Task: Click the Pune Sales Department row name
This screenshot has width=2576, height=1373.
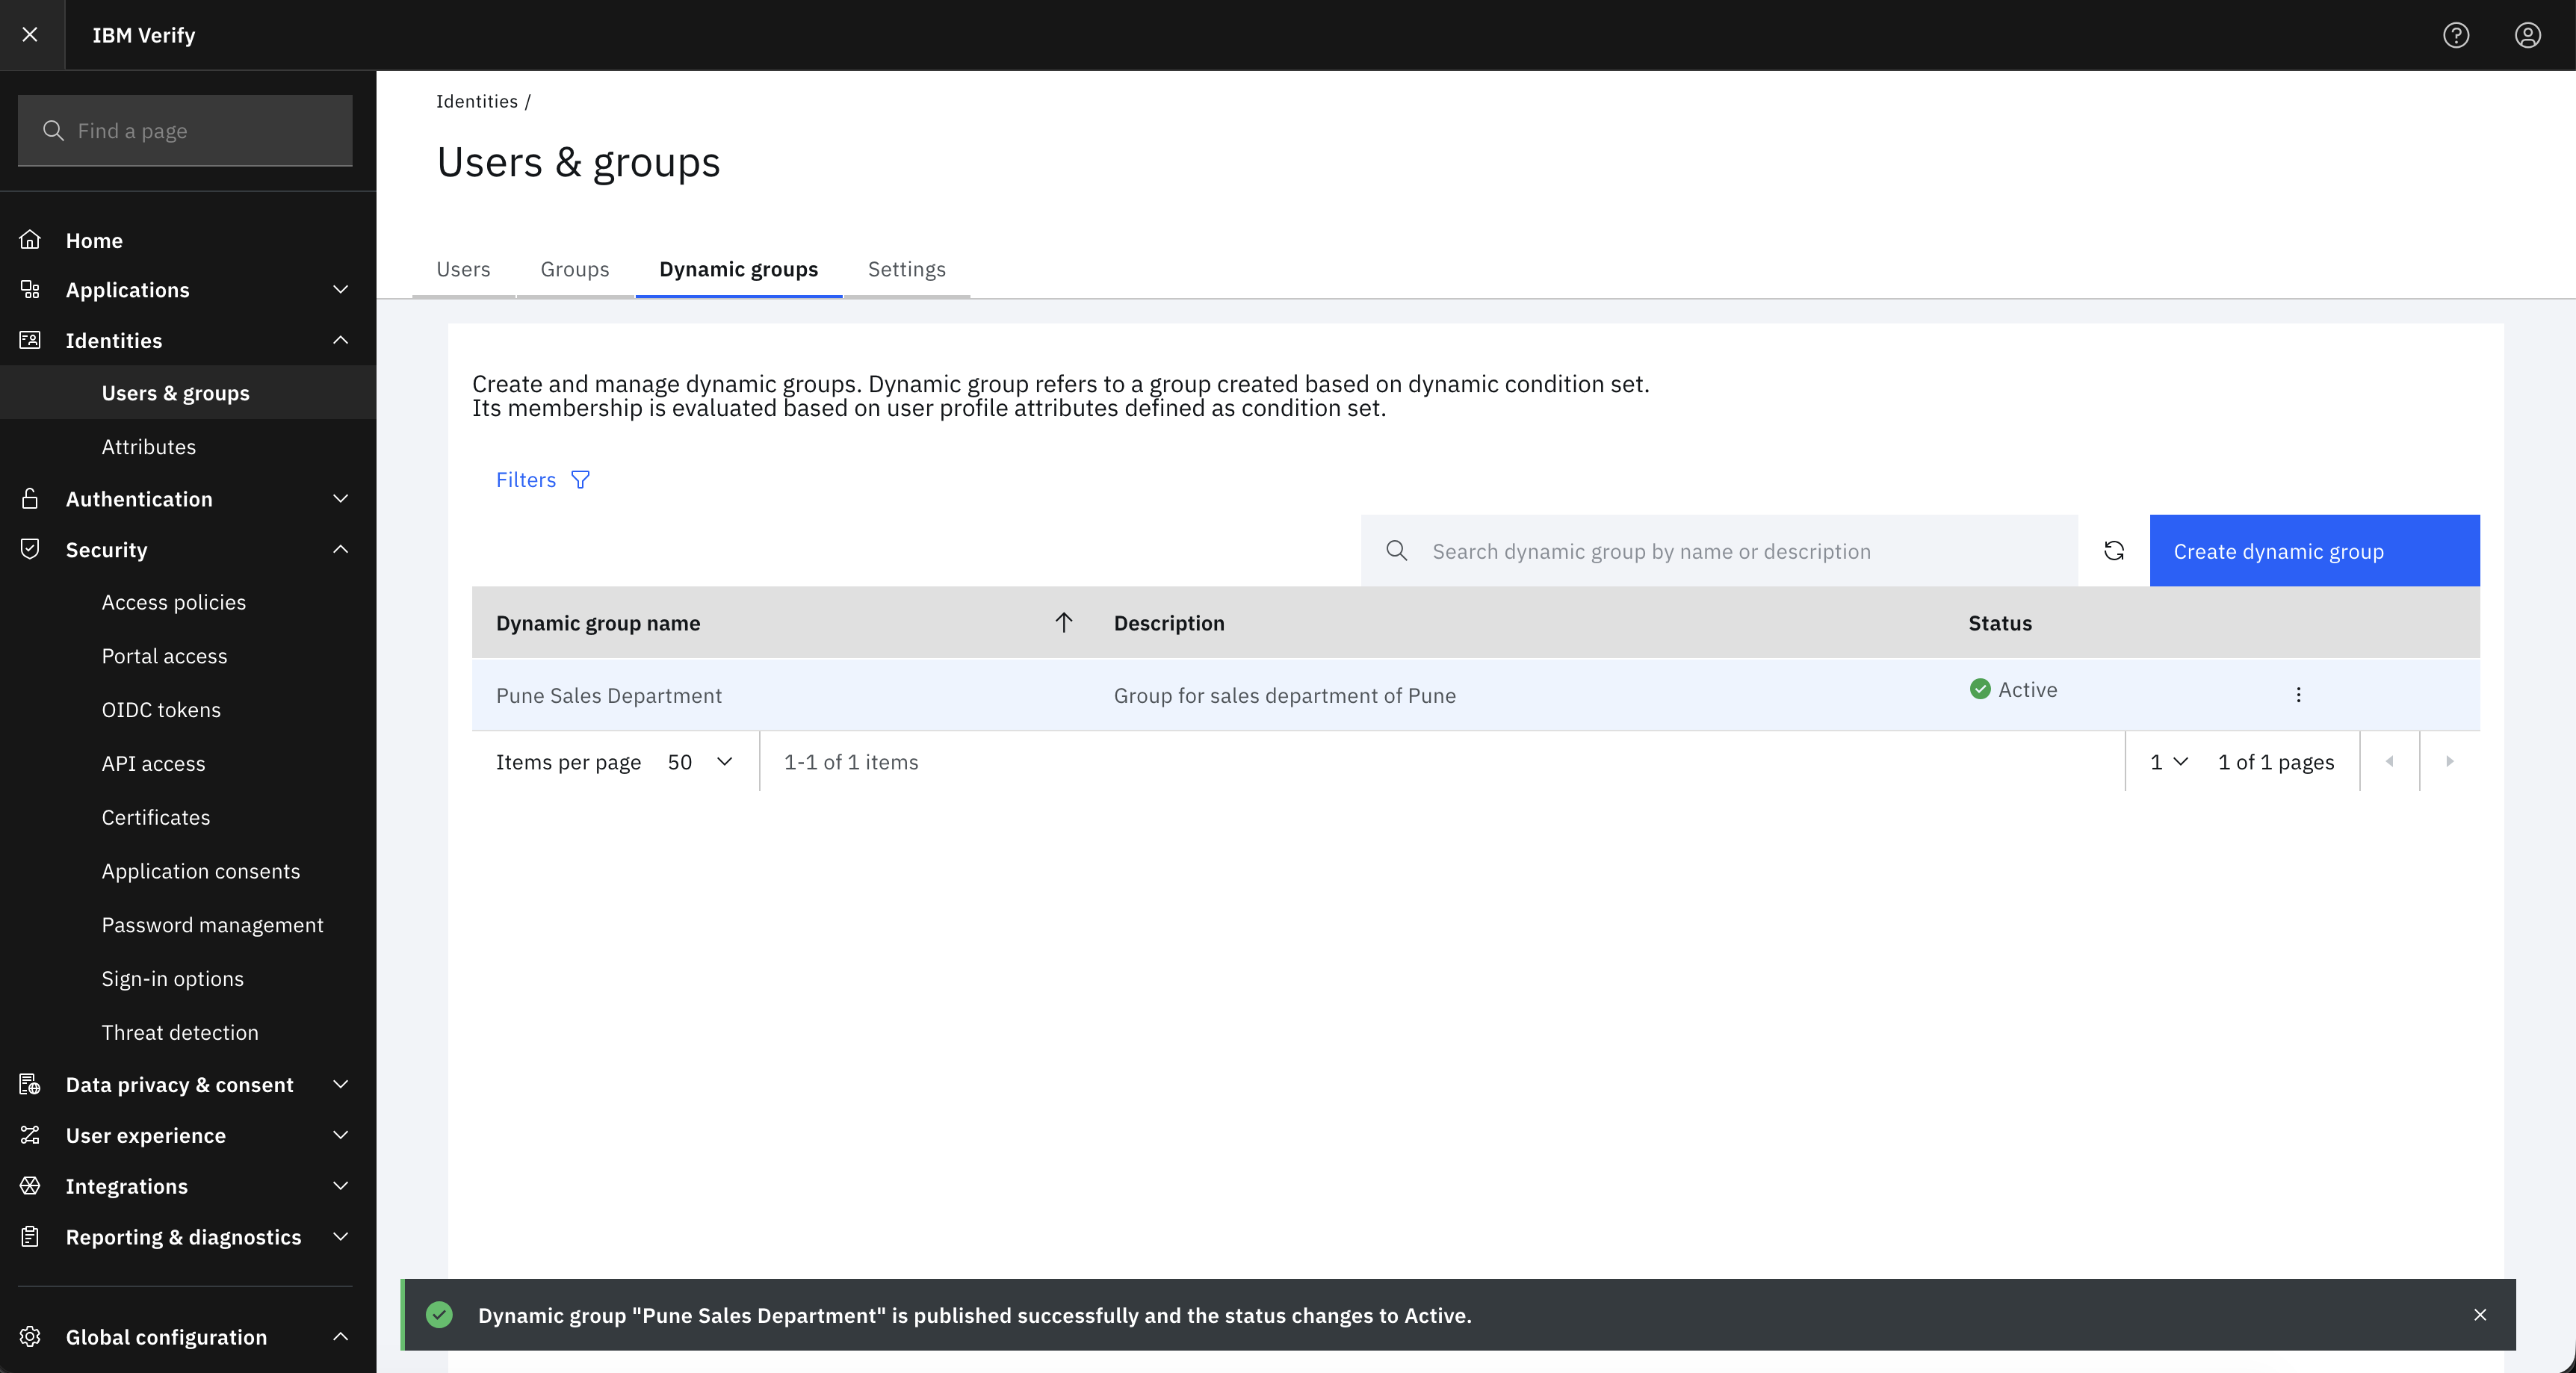Action: pos(609,695)
